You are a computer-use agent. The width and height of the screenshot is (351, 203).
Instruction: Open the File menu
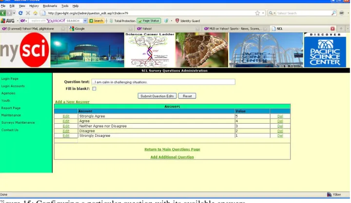pos(3,6)
